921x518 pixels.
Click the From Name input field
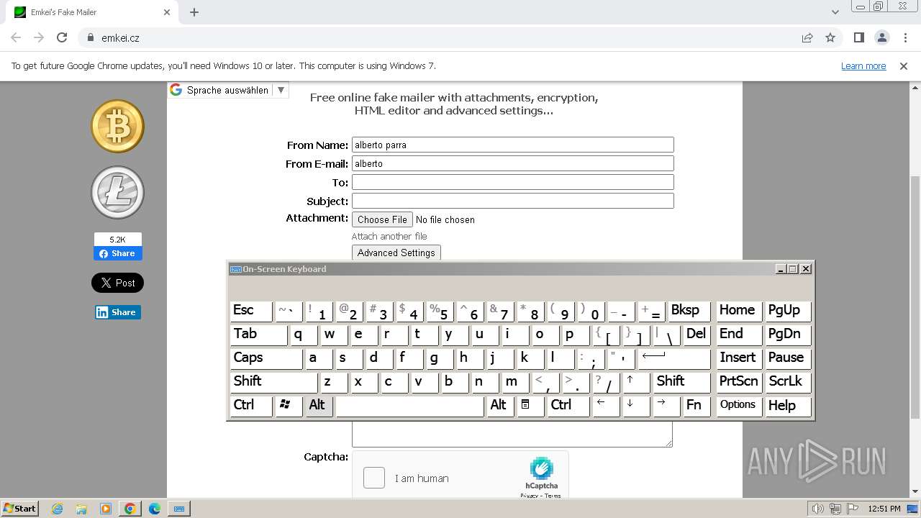click(512, 145)
